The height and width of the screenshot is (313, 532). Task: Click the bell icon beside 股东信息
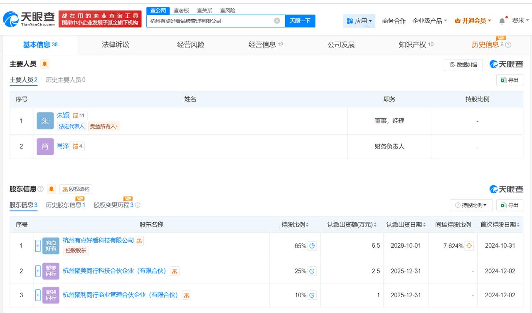coord(51,189)
